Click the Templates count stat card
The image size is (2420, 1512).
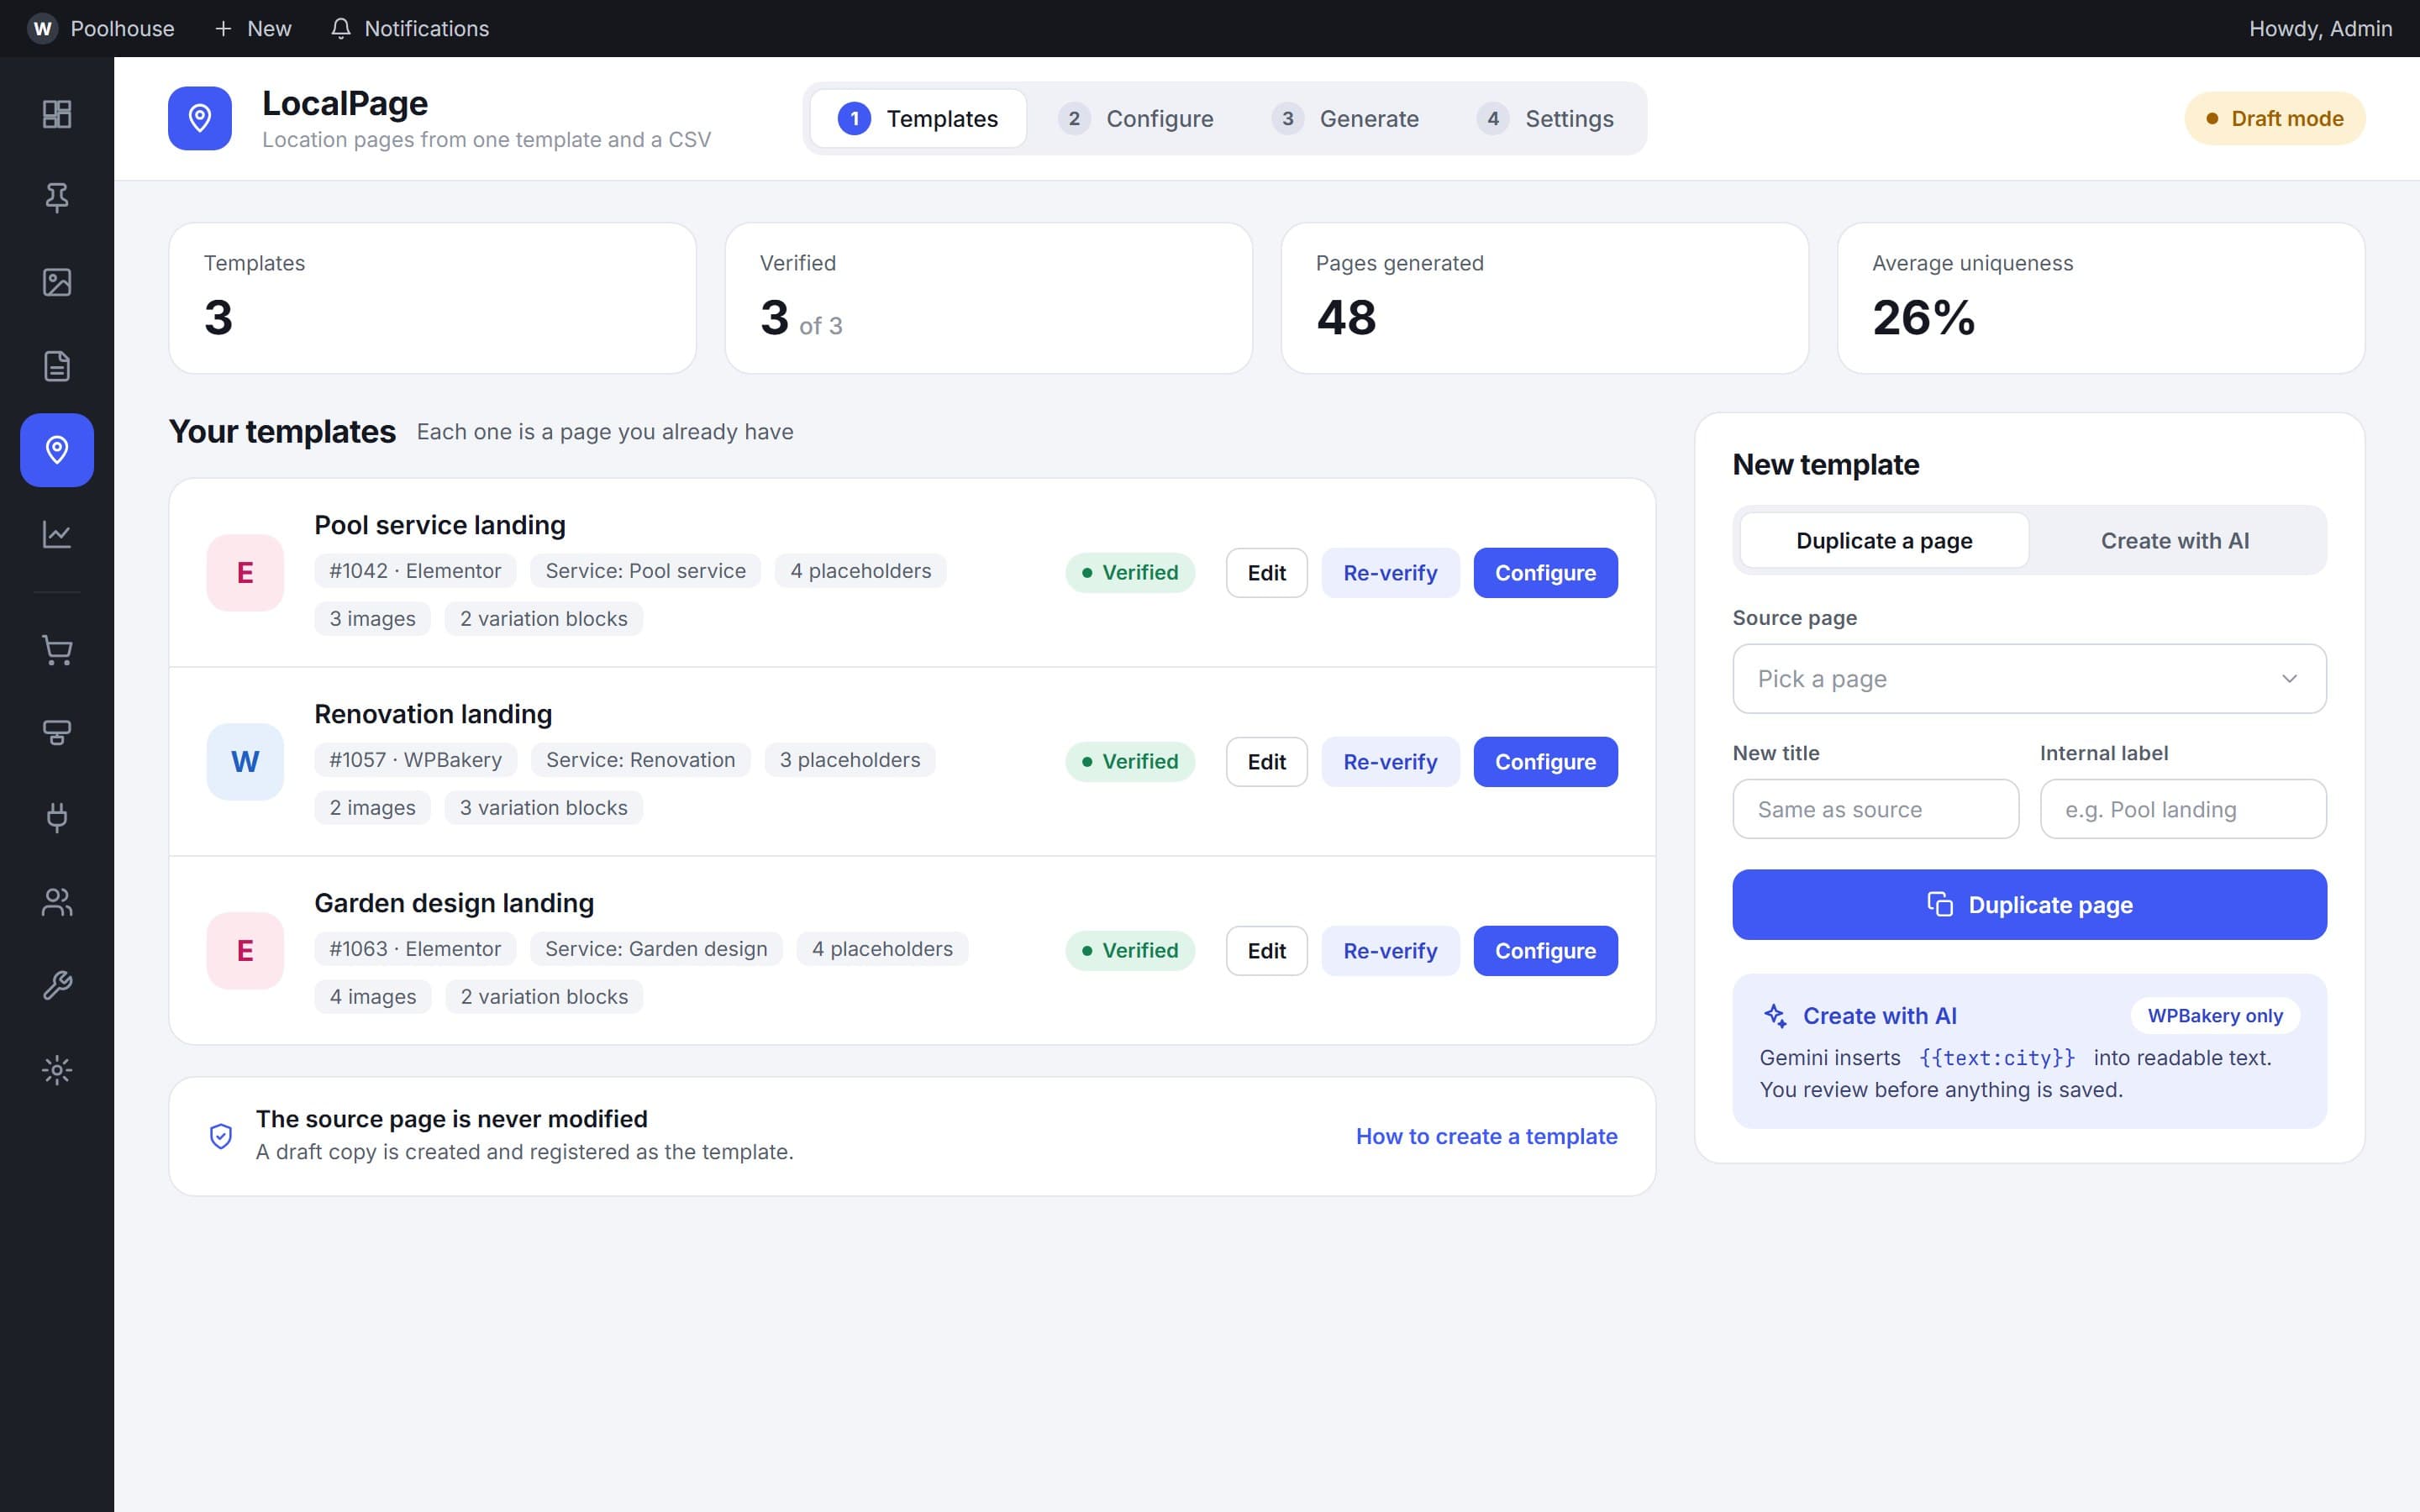pyautogui.click(x=432, y=298)
